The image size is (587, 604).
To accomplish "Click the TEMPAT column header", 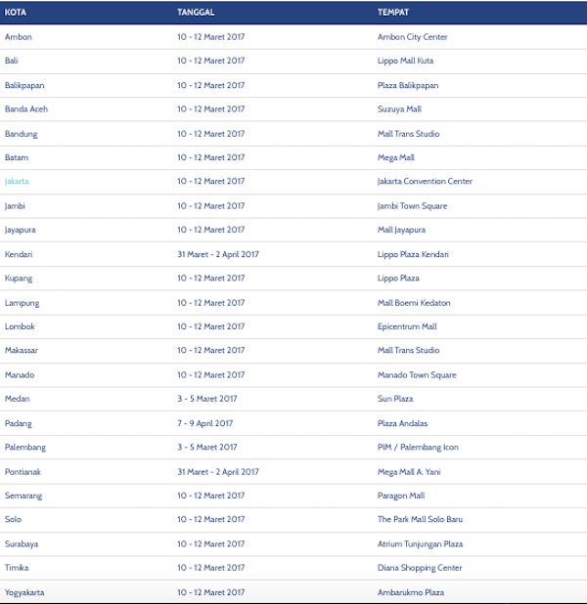I will pos(393,13).
